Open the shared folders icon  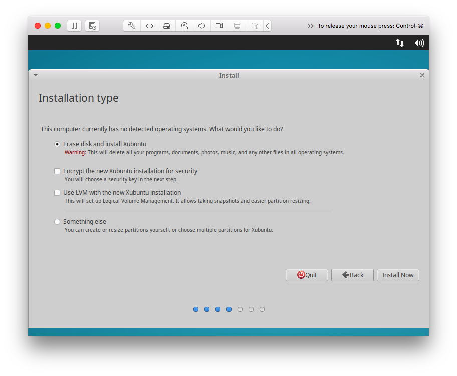[255, 26]
